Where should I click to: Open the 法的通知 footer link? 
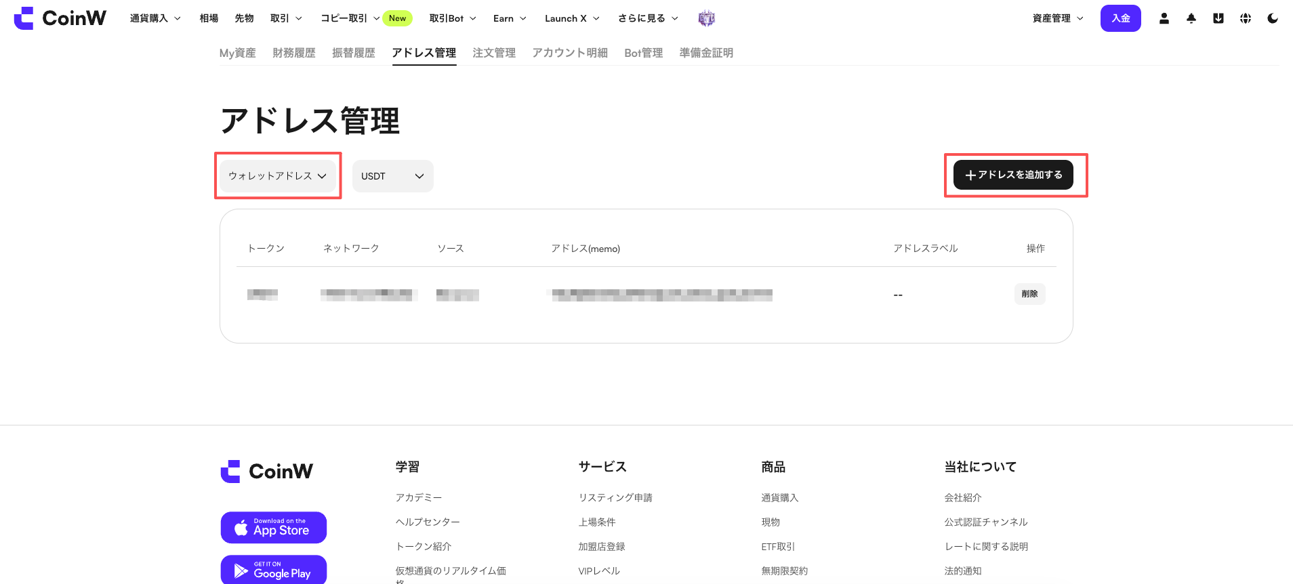click(x=963, y=571)
